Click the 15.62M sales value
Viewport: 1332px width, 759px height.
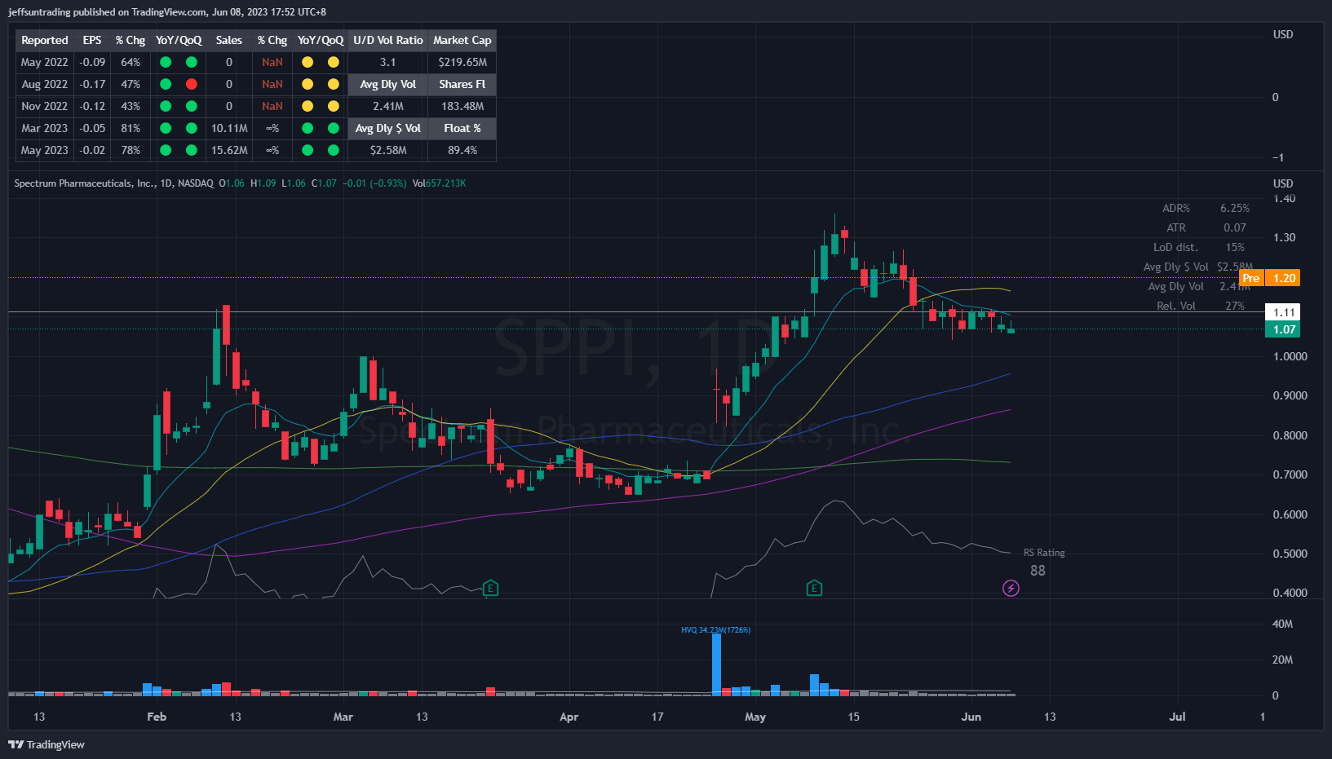[x=229, y=150]
